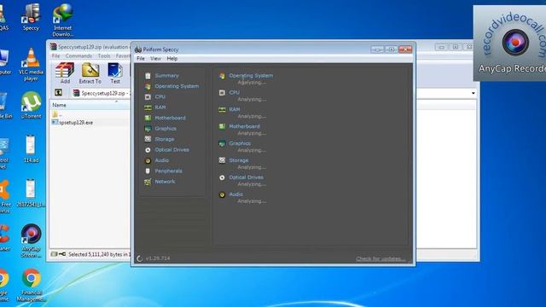546x307 pixels.
Task: Click CPU heading in summary pane
Action: (235, 93)
